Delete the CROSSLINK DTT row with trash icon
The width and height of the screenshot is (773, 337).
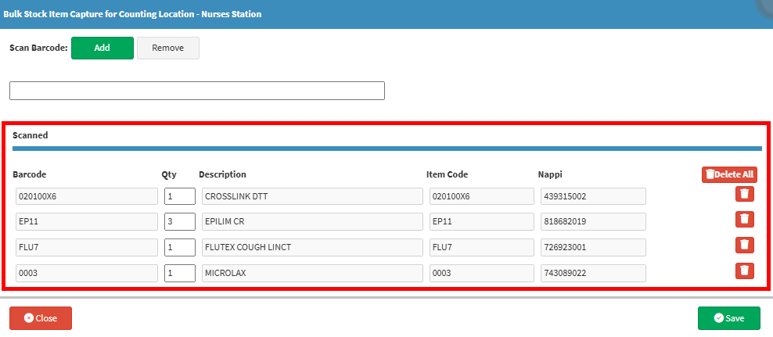[x=744, y=194]
